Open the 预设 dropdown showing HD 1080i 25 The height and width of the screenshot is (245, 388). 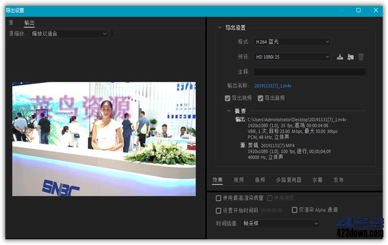click(292, 57)
